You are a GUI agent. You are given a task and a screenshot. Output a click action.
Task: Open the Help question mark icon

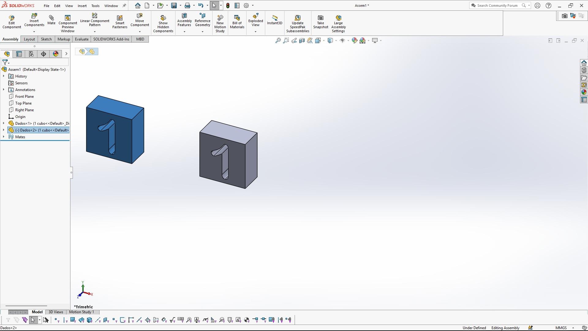point(548,6)
